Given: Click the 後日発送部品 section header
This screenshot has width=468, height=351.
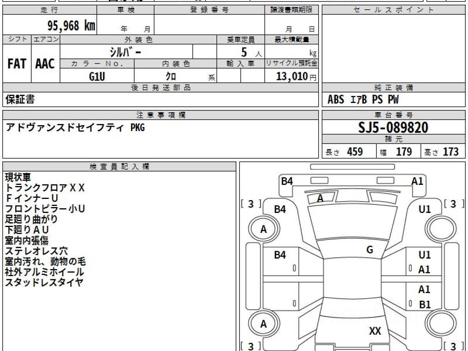Looking at the screenshot, I should tap(161, 88).
